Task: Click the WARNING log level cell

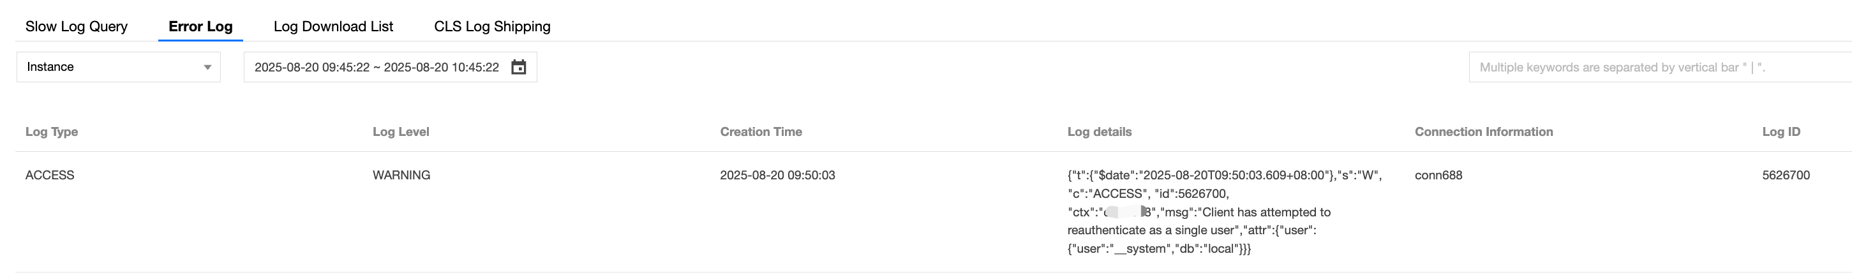Action: 401,175
